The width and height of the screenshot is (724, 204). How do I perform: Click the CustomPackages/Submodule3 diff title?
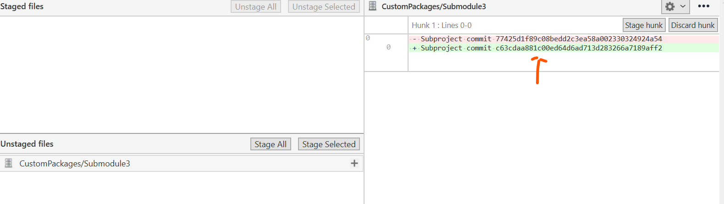434,6
